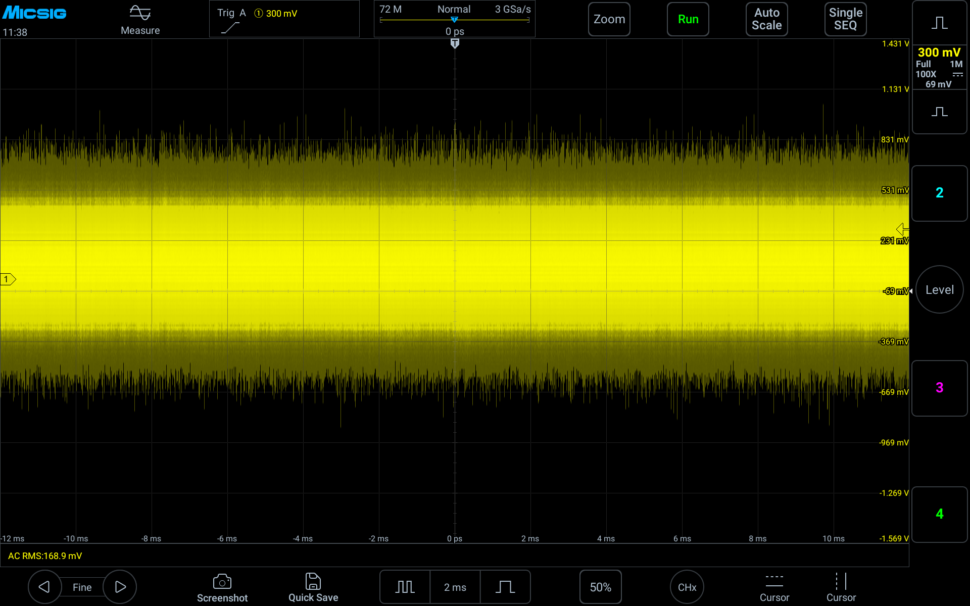This screenshot has width=970, height=606.
Task: Decrease timebase with multi-pulse icon
Action: pyautogui.click(x=405, y=587)
